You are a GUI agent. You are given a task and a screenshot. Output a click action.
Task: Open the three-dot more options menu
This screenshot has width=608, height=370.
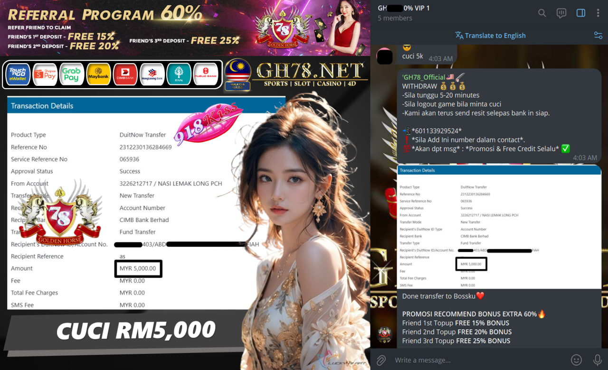(x=598, y=13)
